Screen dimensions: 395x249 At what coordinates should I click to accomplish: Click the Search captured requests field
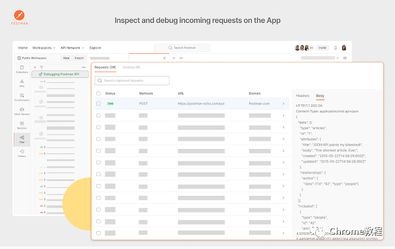132,80
